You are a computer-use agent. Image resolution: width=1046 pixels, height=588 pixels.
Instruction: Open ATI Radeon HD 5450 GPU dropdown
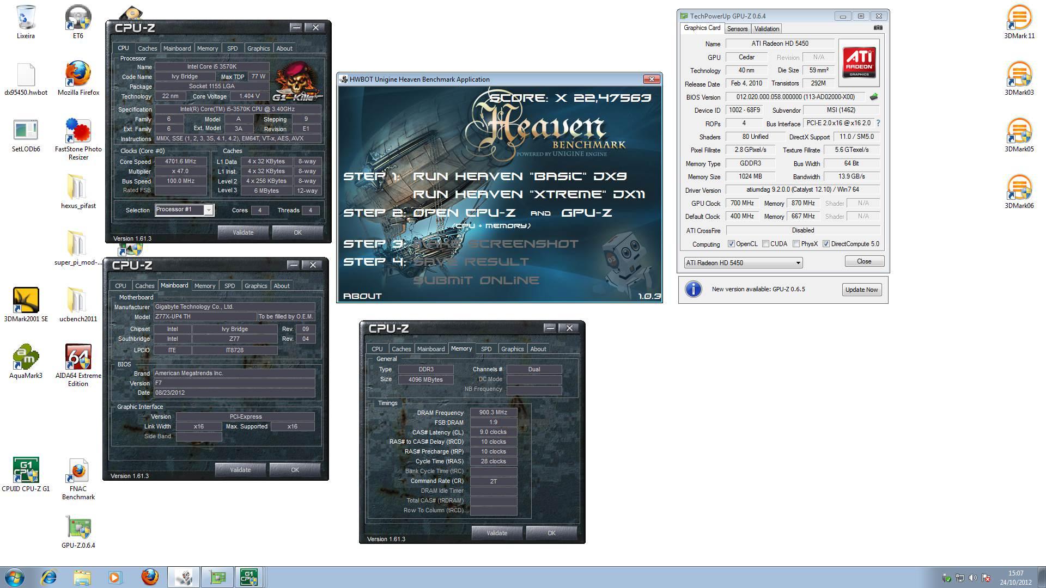tap(743, 263)
